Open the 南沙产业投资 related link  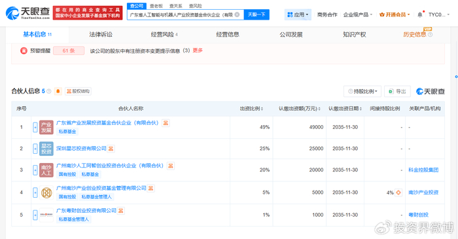point(423,193)
